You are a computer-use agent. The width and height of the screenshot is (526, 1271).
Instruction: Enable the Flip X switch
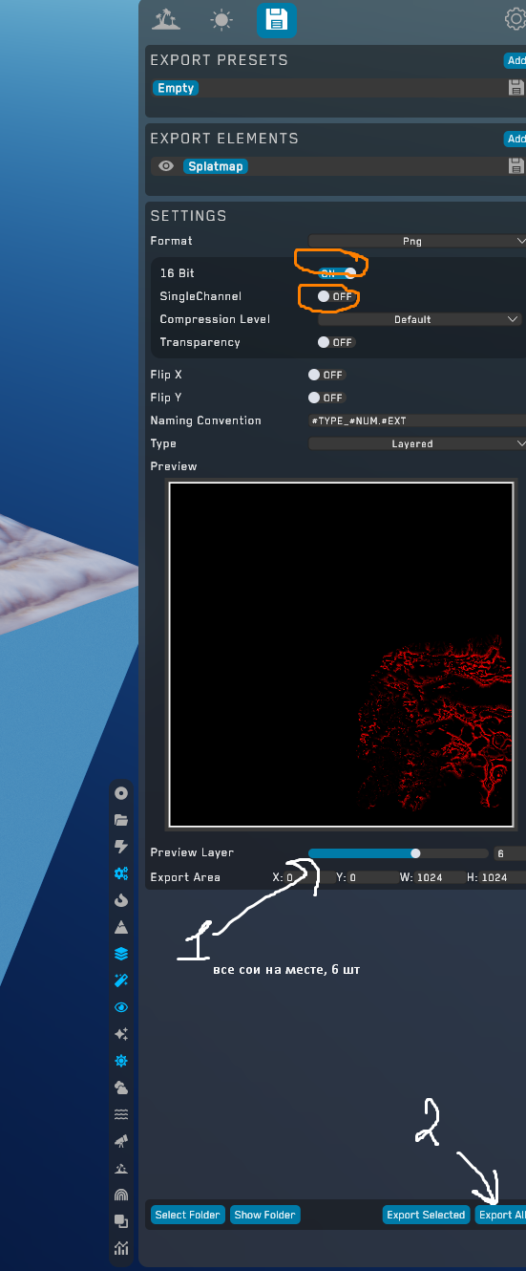pos(326,375)
